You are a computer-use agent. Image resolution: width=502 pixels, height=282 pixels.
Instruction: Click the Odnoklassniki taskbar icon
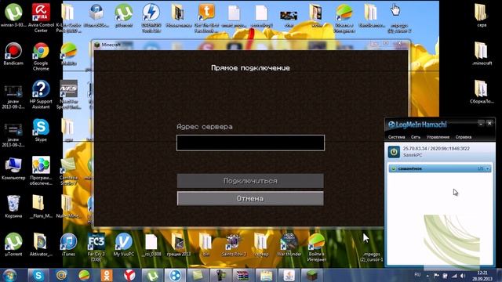pyautogui.click(x=107, y=275)
